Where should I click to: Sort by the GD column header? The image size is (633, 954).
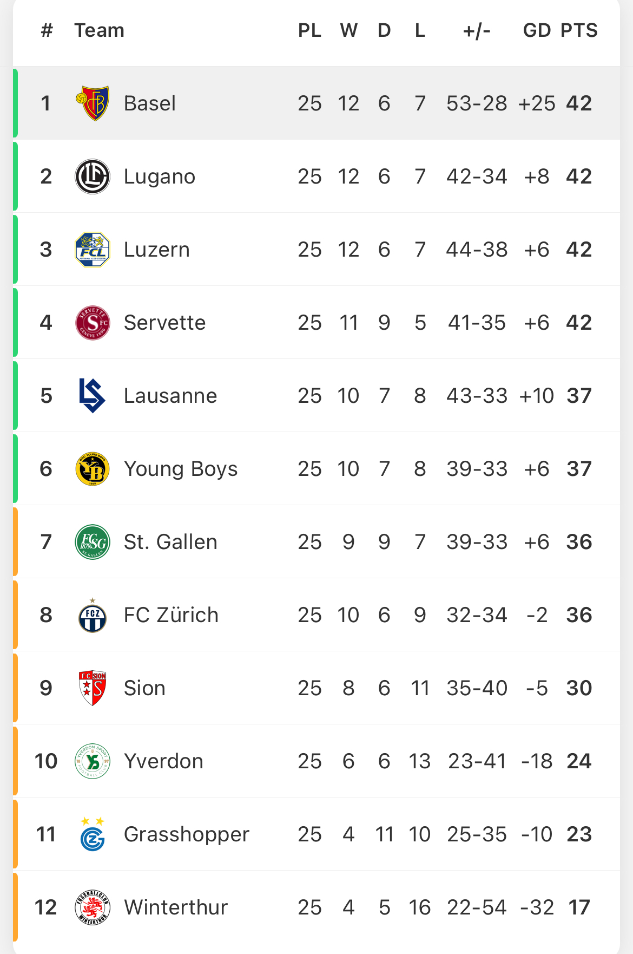pyautogui.click(x=537, y=30)
